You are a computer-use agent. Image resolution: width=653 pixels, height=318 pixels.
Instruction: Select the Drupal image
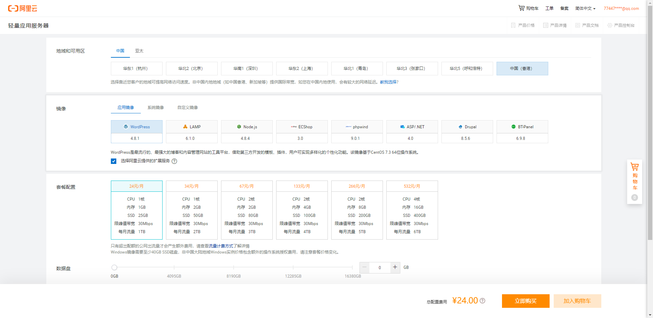tap(467, 127)
